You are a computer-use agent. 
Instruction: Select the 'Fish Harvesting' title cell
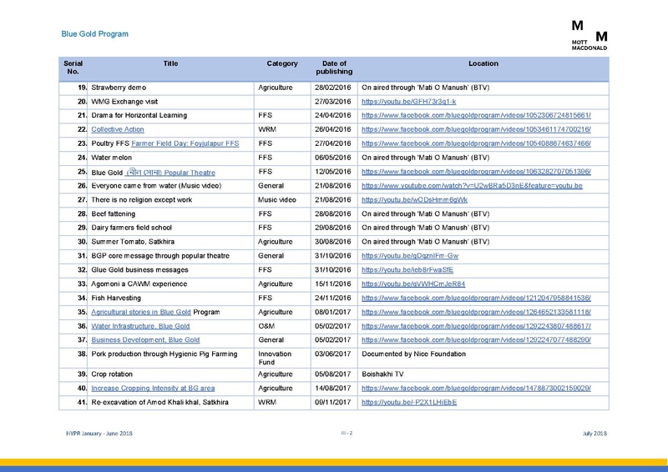pyautogui.click(x=116, y=298)
